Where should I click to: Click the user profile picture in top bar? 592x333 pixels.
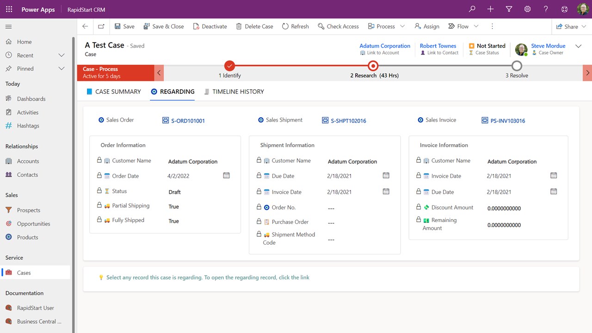[x=583, y=9]
